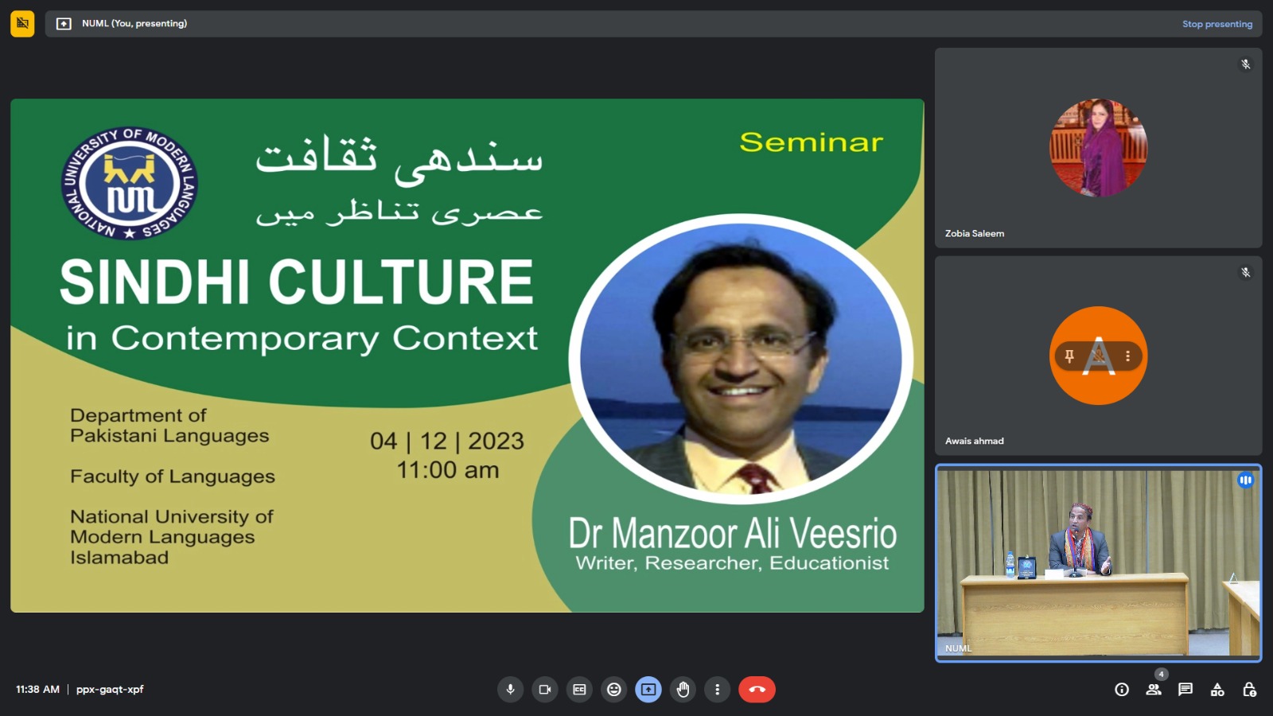Click muted mic icon on Zobia Saleem tile
Image resolution: width=1273 pixels, height=716 pixels.
coord(1246,64)
